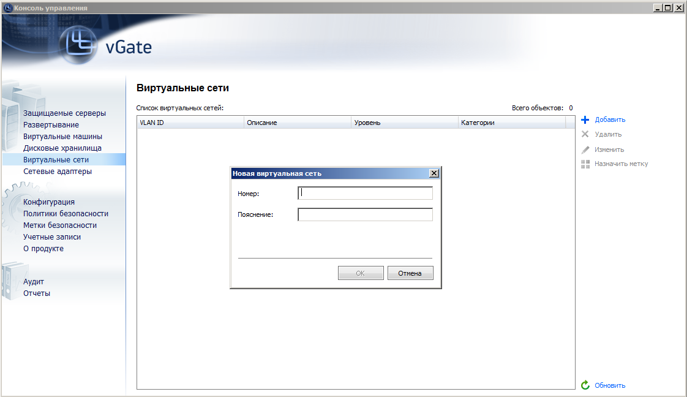The image size is (687, 397).
Task: Click the Обновить link
Action: 610,385
